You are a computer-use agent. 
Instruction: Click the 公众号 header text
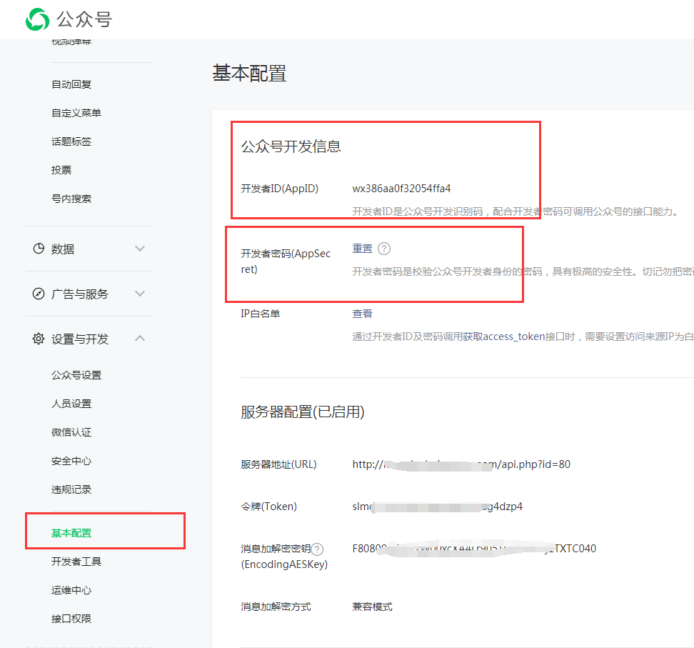click(84, 19)
